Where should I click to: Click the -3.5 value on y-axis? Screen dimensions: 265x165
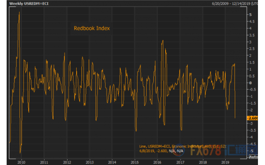point(252,130)
